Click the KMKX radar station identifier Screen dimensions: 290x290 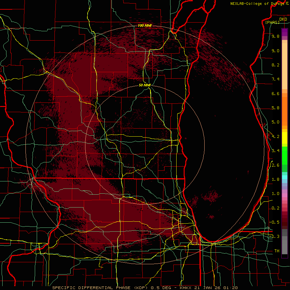click(x=186, y=288)
